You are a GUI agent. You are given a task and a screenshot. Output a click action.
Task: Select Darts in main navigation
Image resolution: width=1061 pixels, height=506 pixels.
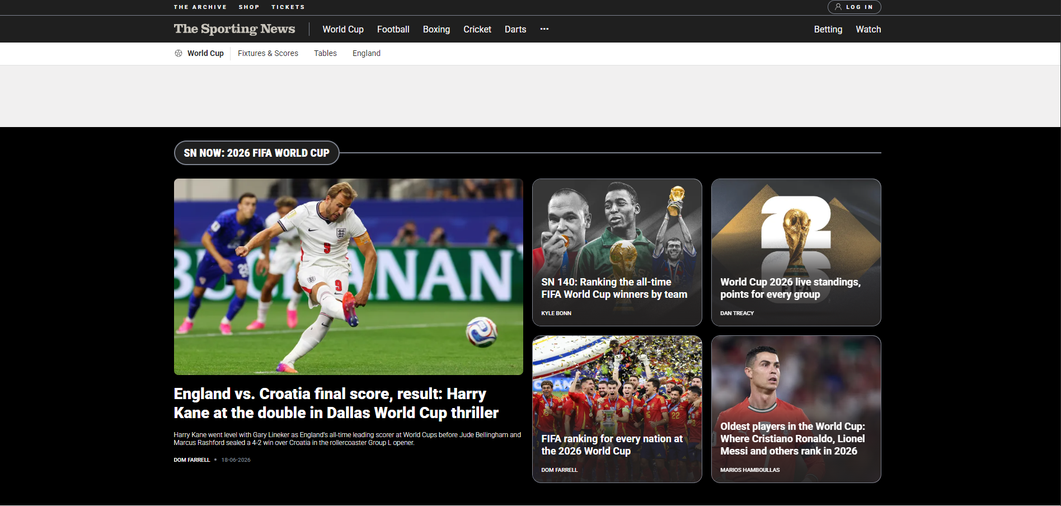(x=515, y=29)
